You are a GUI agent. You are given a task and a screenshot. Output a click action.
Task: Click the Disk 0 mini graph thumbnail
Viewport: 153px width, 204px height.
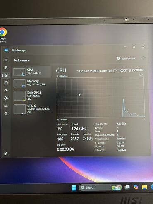pos(19,96)
